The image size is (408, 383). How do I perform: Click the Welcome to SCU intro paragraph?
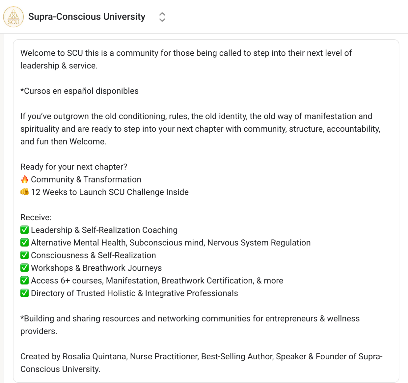tap(186, 59)
